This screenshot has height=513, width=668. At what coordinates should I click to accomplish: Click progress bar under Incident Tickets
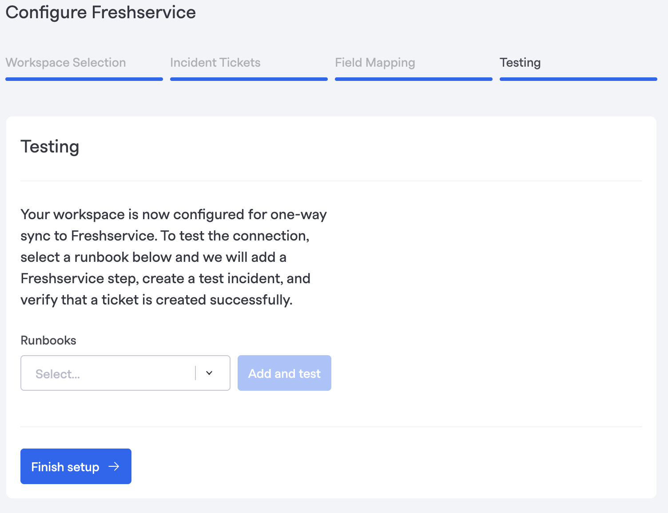(249, 79)
